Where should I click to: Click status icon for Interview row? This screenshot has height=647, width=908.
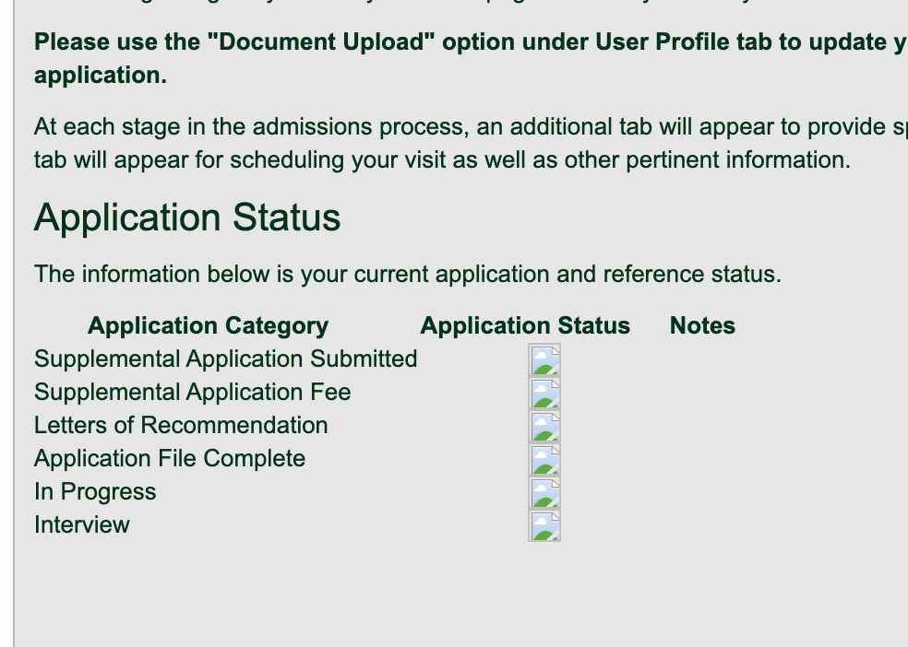pyautogui.click(x=544, y=525)
